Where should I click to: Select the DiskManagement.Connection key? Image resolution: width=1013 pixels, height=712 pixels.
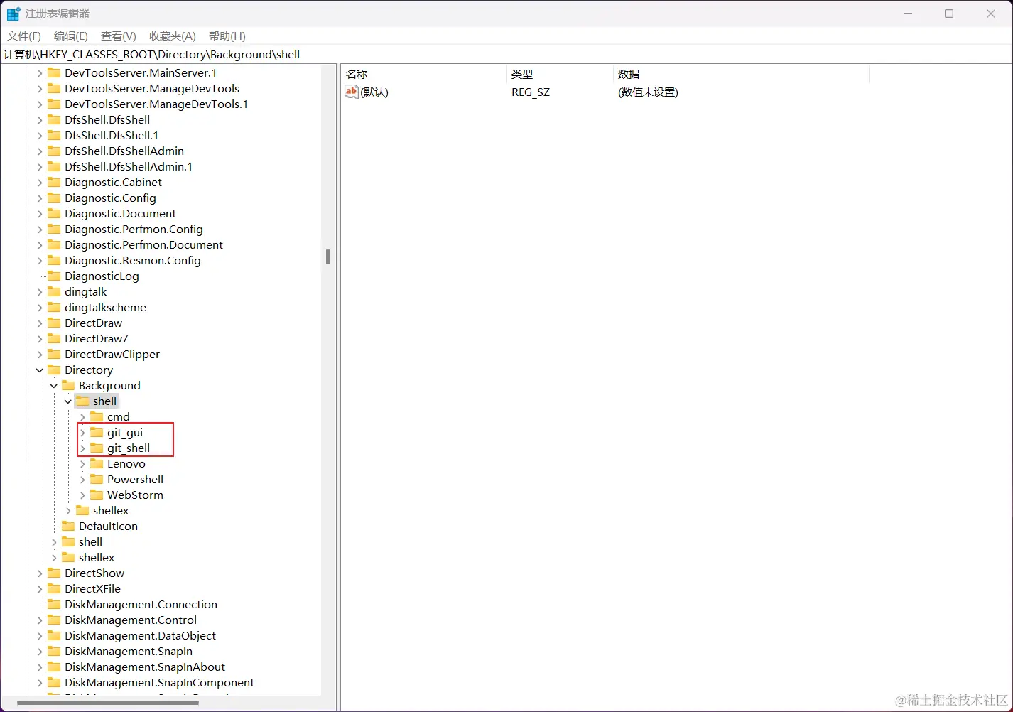click(141, 604)
